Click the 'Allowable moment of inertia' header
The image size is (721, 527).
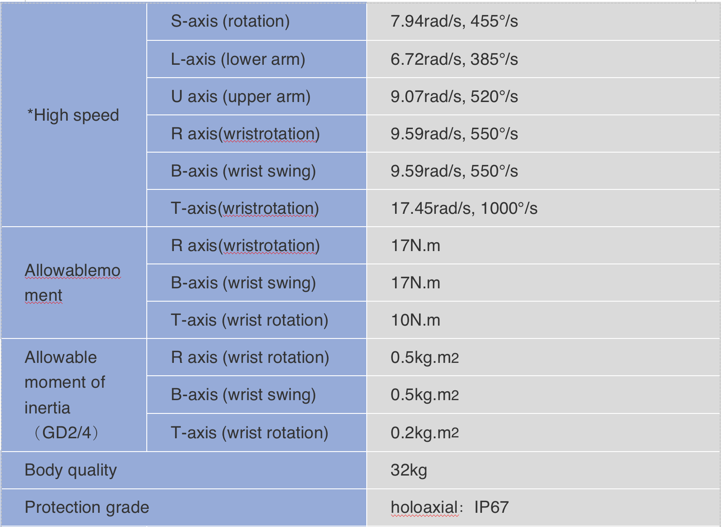(74, 395)
